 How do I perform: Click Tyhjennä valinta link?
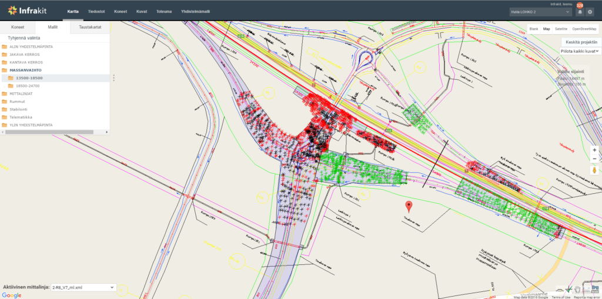(x=24, y=38)
